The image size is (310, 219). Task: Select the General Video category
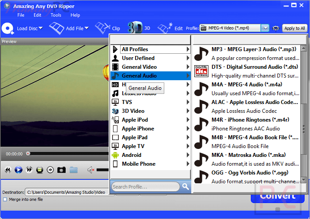[151, 67]
